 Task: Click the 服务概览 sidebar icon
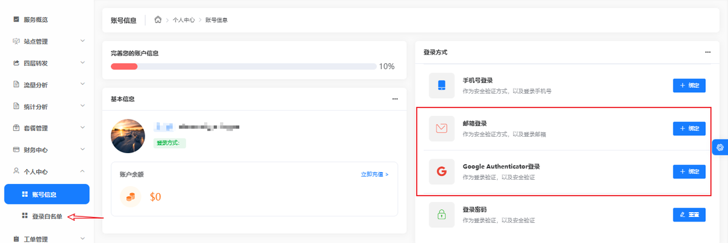[16, 20]
